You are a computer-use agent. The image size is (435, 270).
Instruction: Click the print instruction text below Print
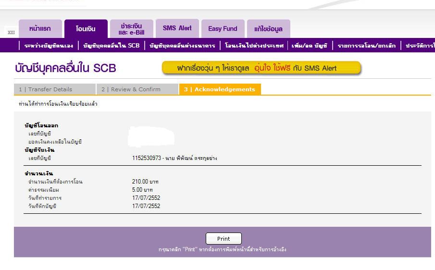pyautogui.click(x=222, y=249)
